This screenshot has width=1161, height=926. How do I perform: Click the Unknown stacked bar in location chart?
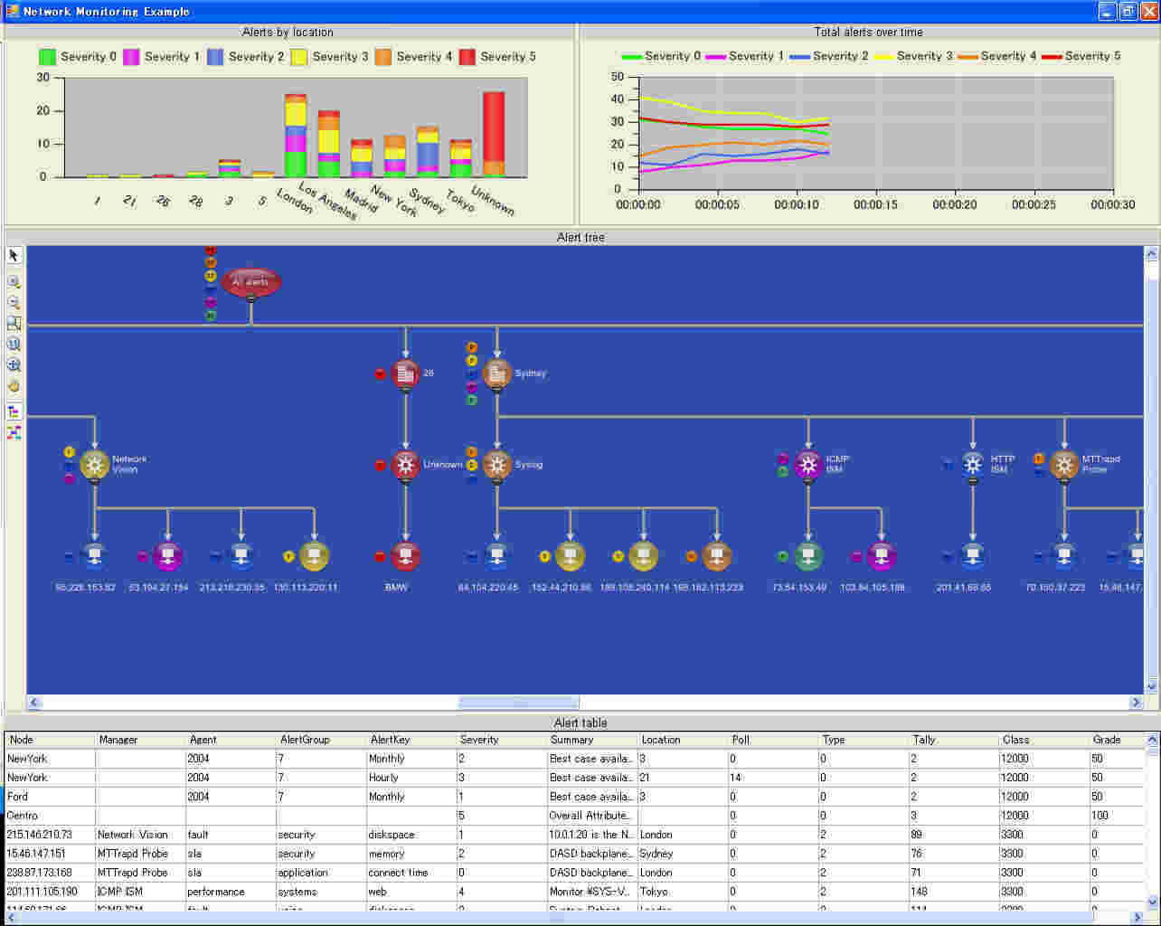(494, 134)
